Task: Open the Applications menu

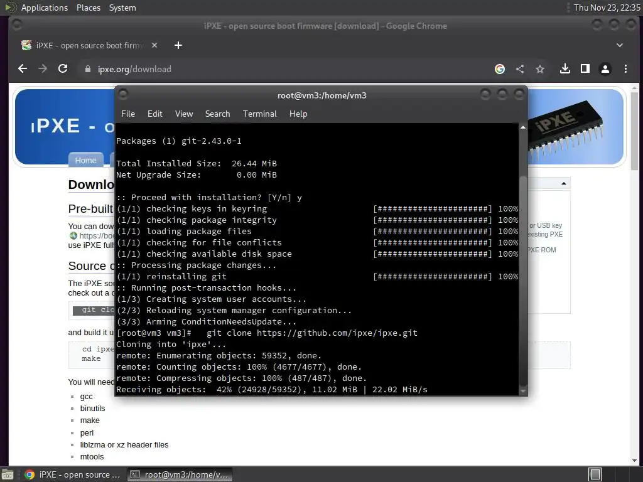Action: 45,8
